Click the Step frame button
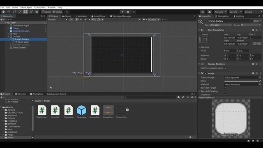 134,12
